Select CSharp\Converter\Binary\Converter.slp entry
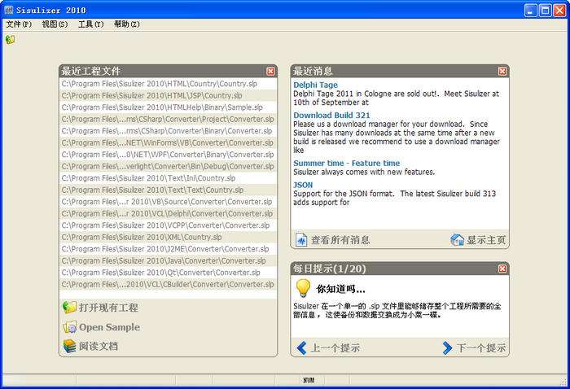This screenshot has height=389, width=570. click(168, 131)
